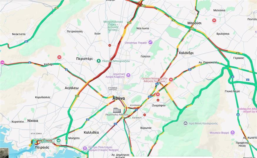Open the Μουσείο Βορρέ museum marker
Viewport: 257px width, 158px height.
[x=233, y=133]
